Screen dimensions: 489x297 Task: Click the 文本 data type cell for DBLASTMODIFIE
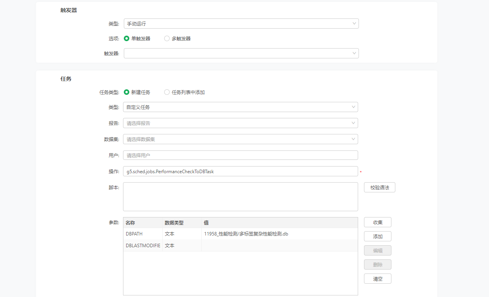click(182, 246)
